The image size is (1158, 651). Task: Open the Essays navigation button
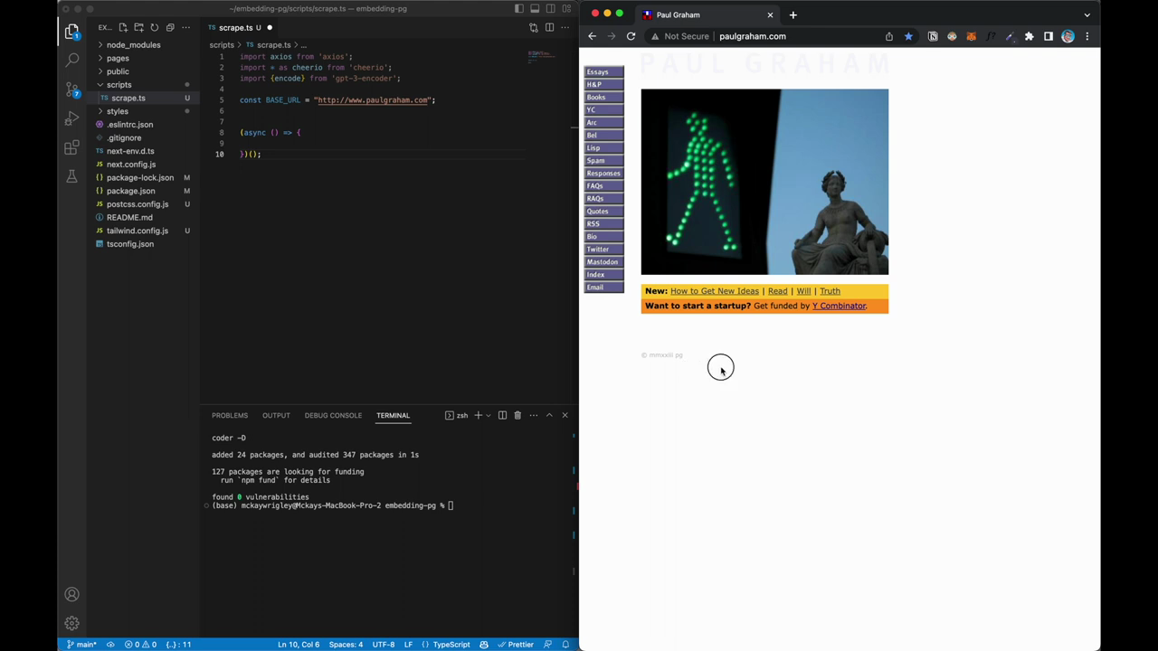(x=603, y=72)
